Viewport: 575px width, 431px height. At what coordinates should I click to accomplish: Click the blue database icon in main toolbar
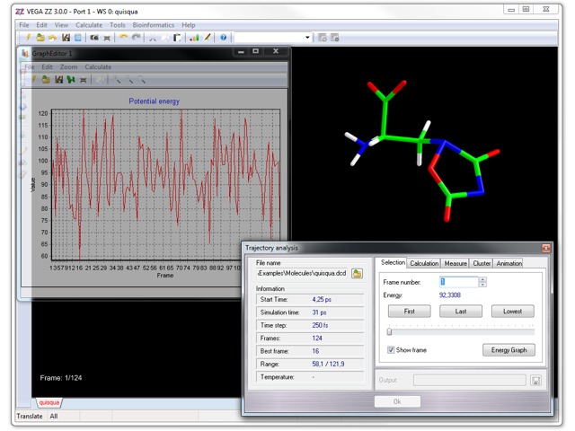78,38
